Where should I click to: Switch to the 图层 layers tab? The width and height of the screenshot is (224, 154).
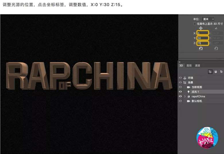click(189, 65)
